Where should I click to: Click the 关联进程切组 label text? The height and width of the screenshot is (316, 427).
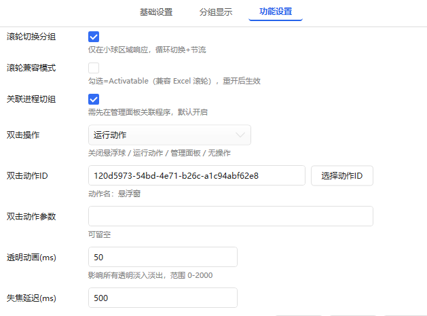tap(31, 99)
